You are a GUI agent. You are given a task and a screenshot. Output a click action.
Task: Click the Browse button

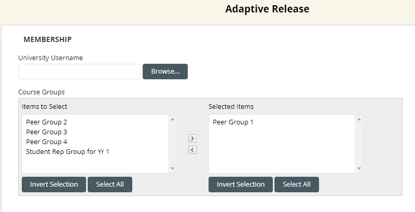click(x=165, y=72)
